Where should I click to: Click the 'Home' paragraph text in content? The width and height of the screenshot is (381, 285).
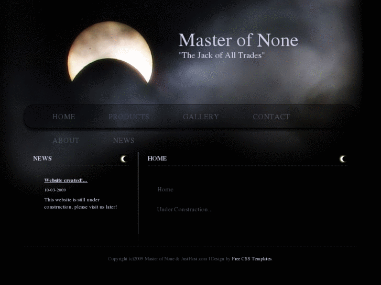(165, 189)
